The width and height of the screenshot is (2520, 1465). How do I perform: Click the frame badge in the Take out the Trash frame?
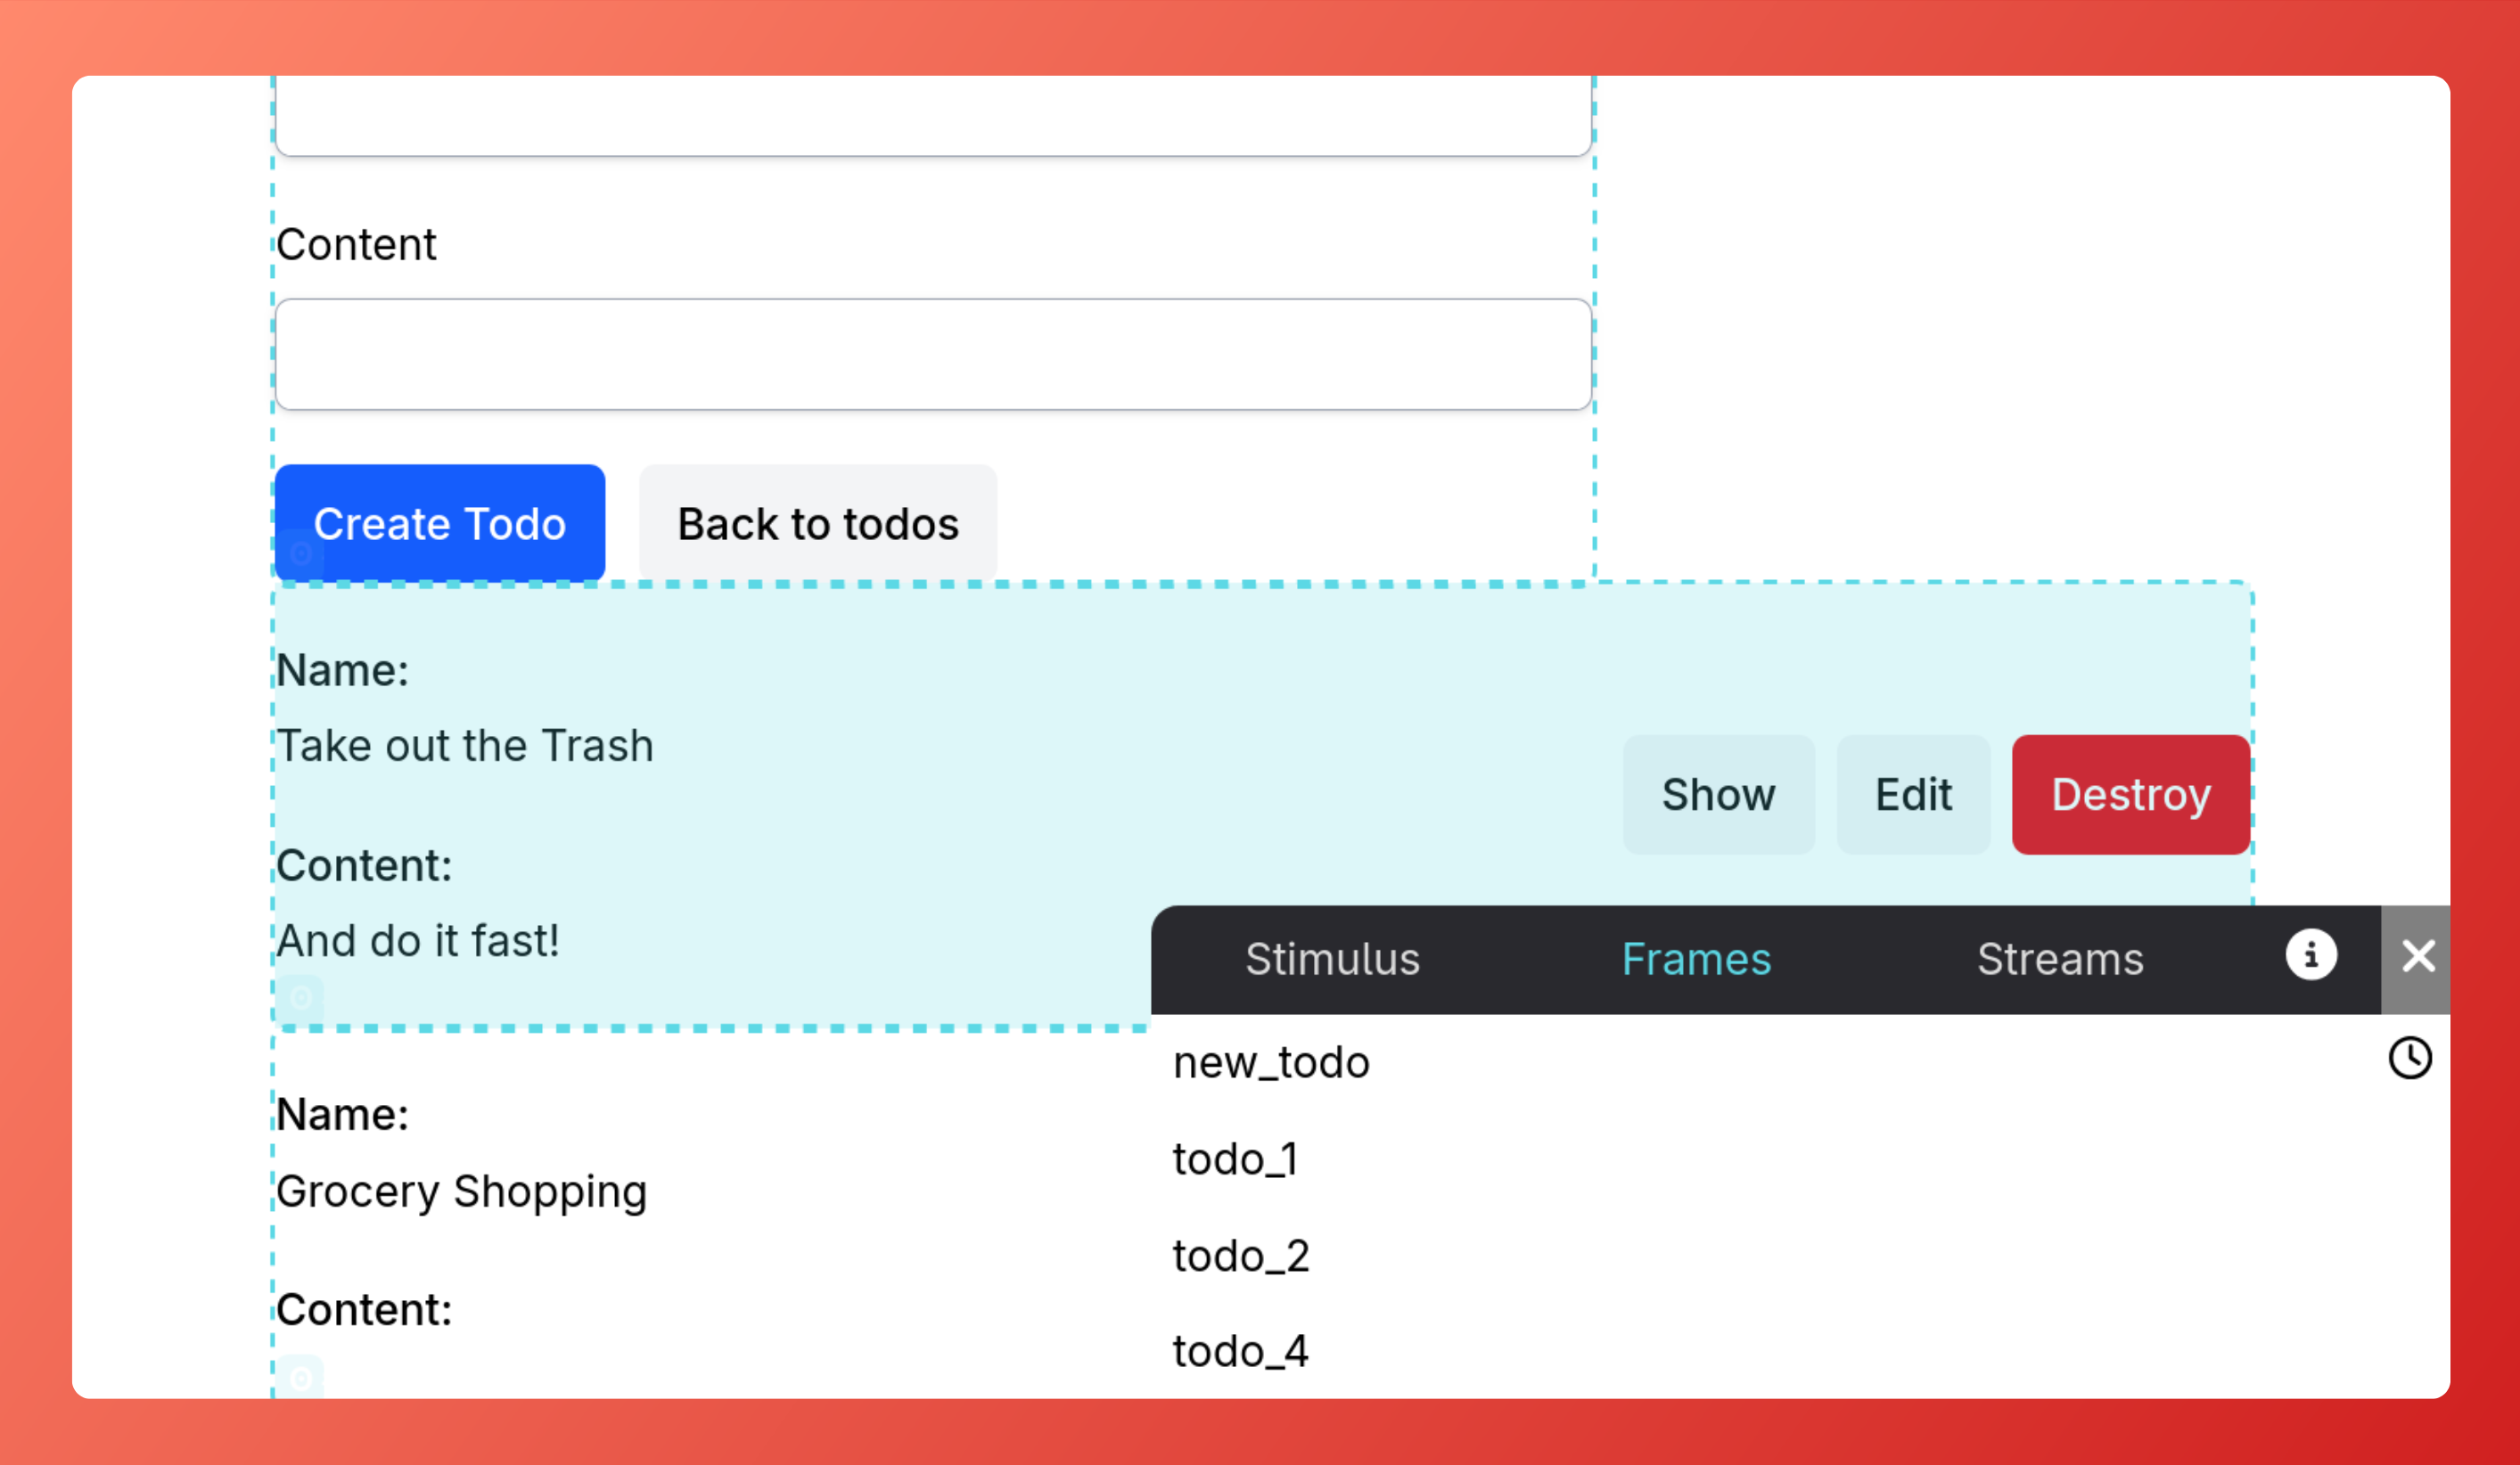coord(301,996)
